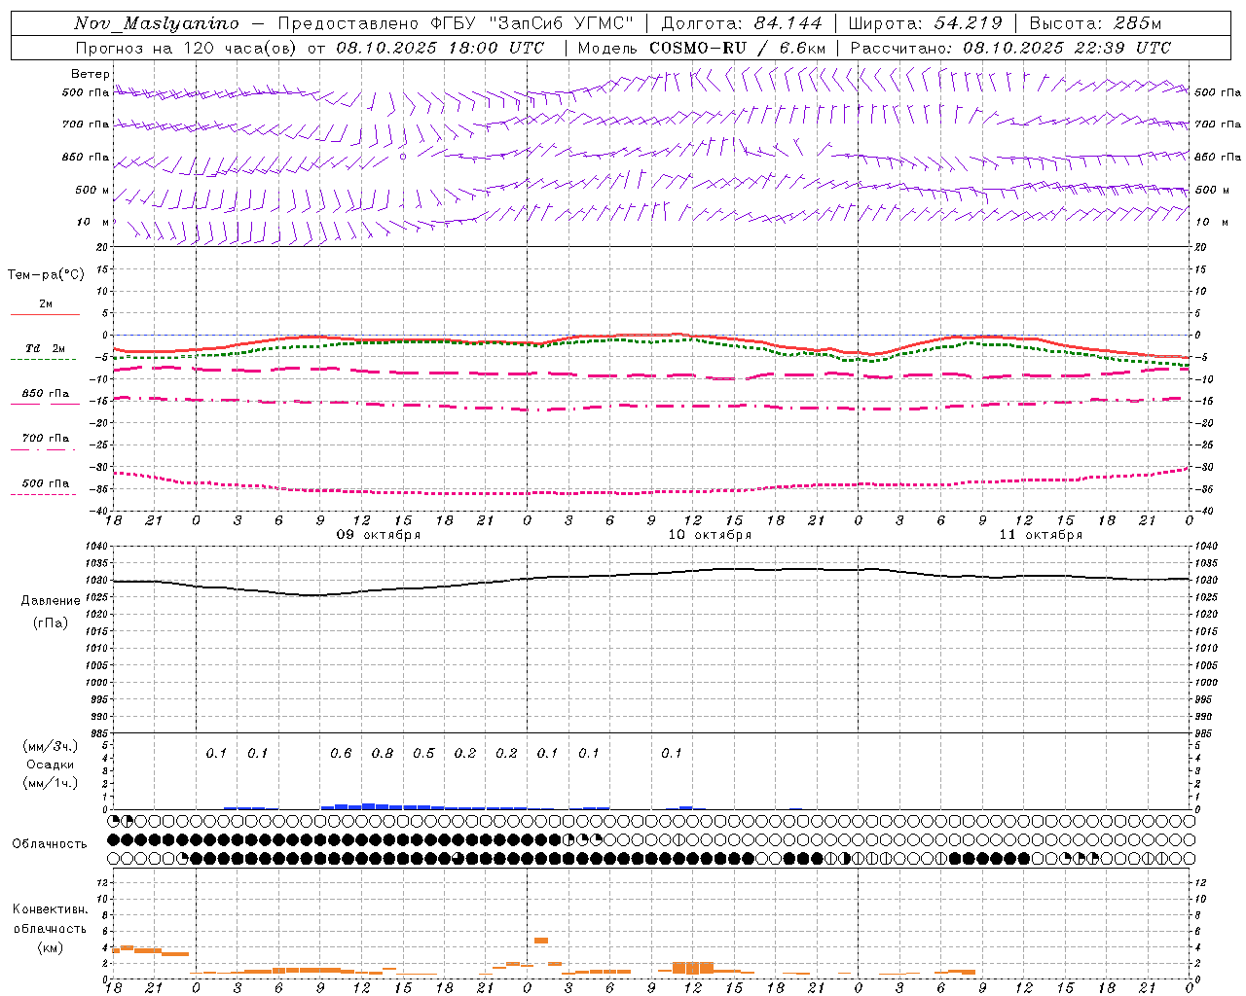Click the 'Долгота: 84.144' longitude value
Image resolution: width=1246 pixels, height=996 pixels.
[x=741, y=23]
